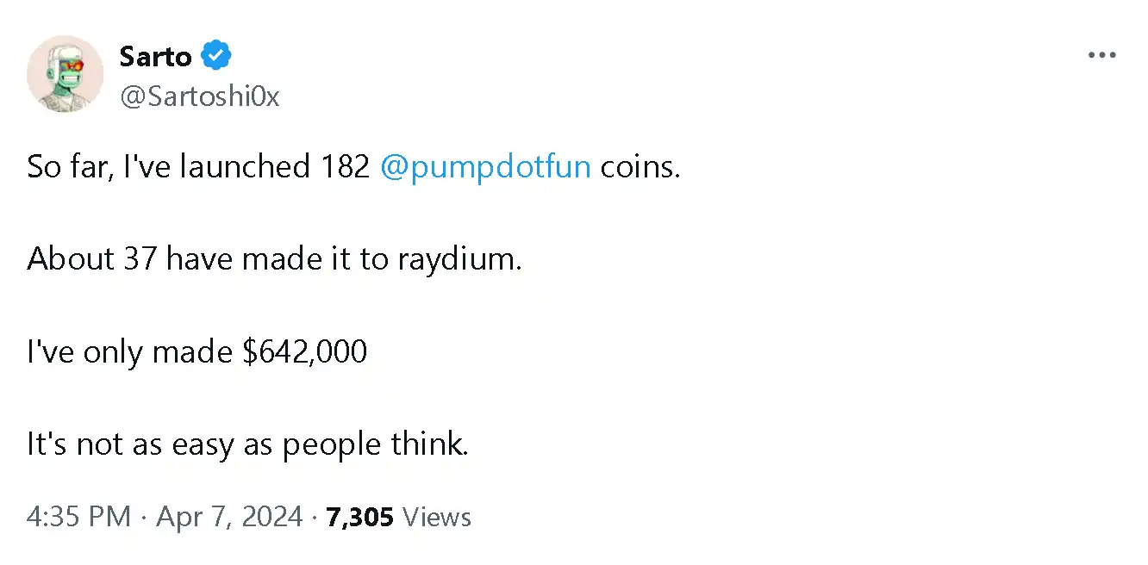Open the three-dot More options menu
Screen dimensions: 1148x565
[1101, 56]
